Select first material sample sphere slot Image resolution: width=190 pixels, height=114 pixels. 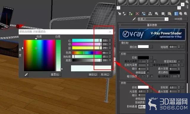click(x=122, y=3)
